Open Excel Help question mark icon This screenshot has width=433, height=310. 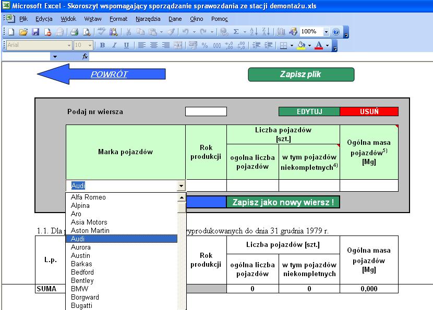coord(336,32)
